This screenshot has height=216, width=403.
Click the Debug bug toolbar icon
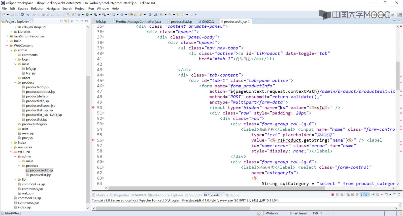click(79, 15)
